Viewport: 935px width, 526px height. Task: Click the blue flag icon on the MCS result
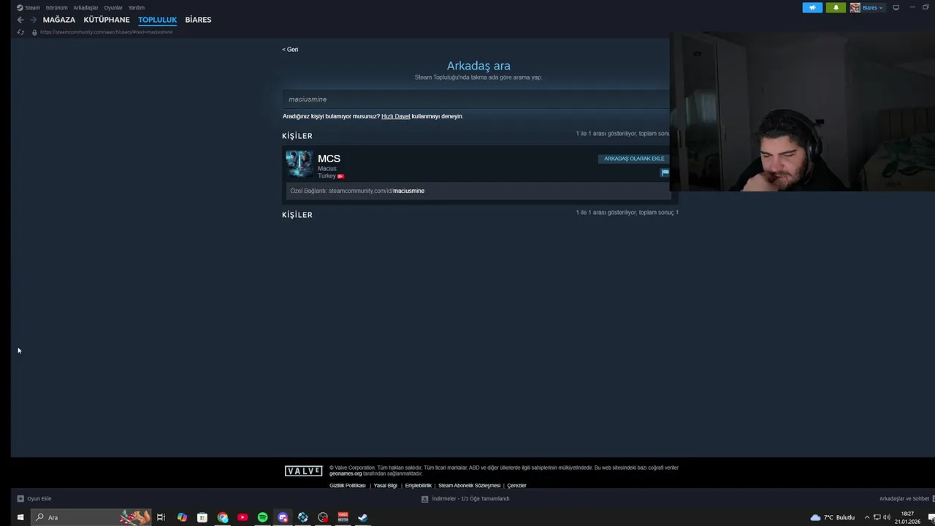pos(665,172)
